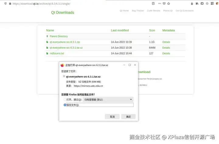Viewport: 219px width, 144px height.
Task: Download qt-everywhere-src-6.3.1.zip from the list
Action: click(x=65, y=42)
